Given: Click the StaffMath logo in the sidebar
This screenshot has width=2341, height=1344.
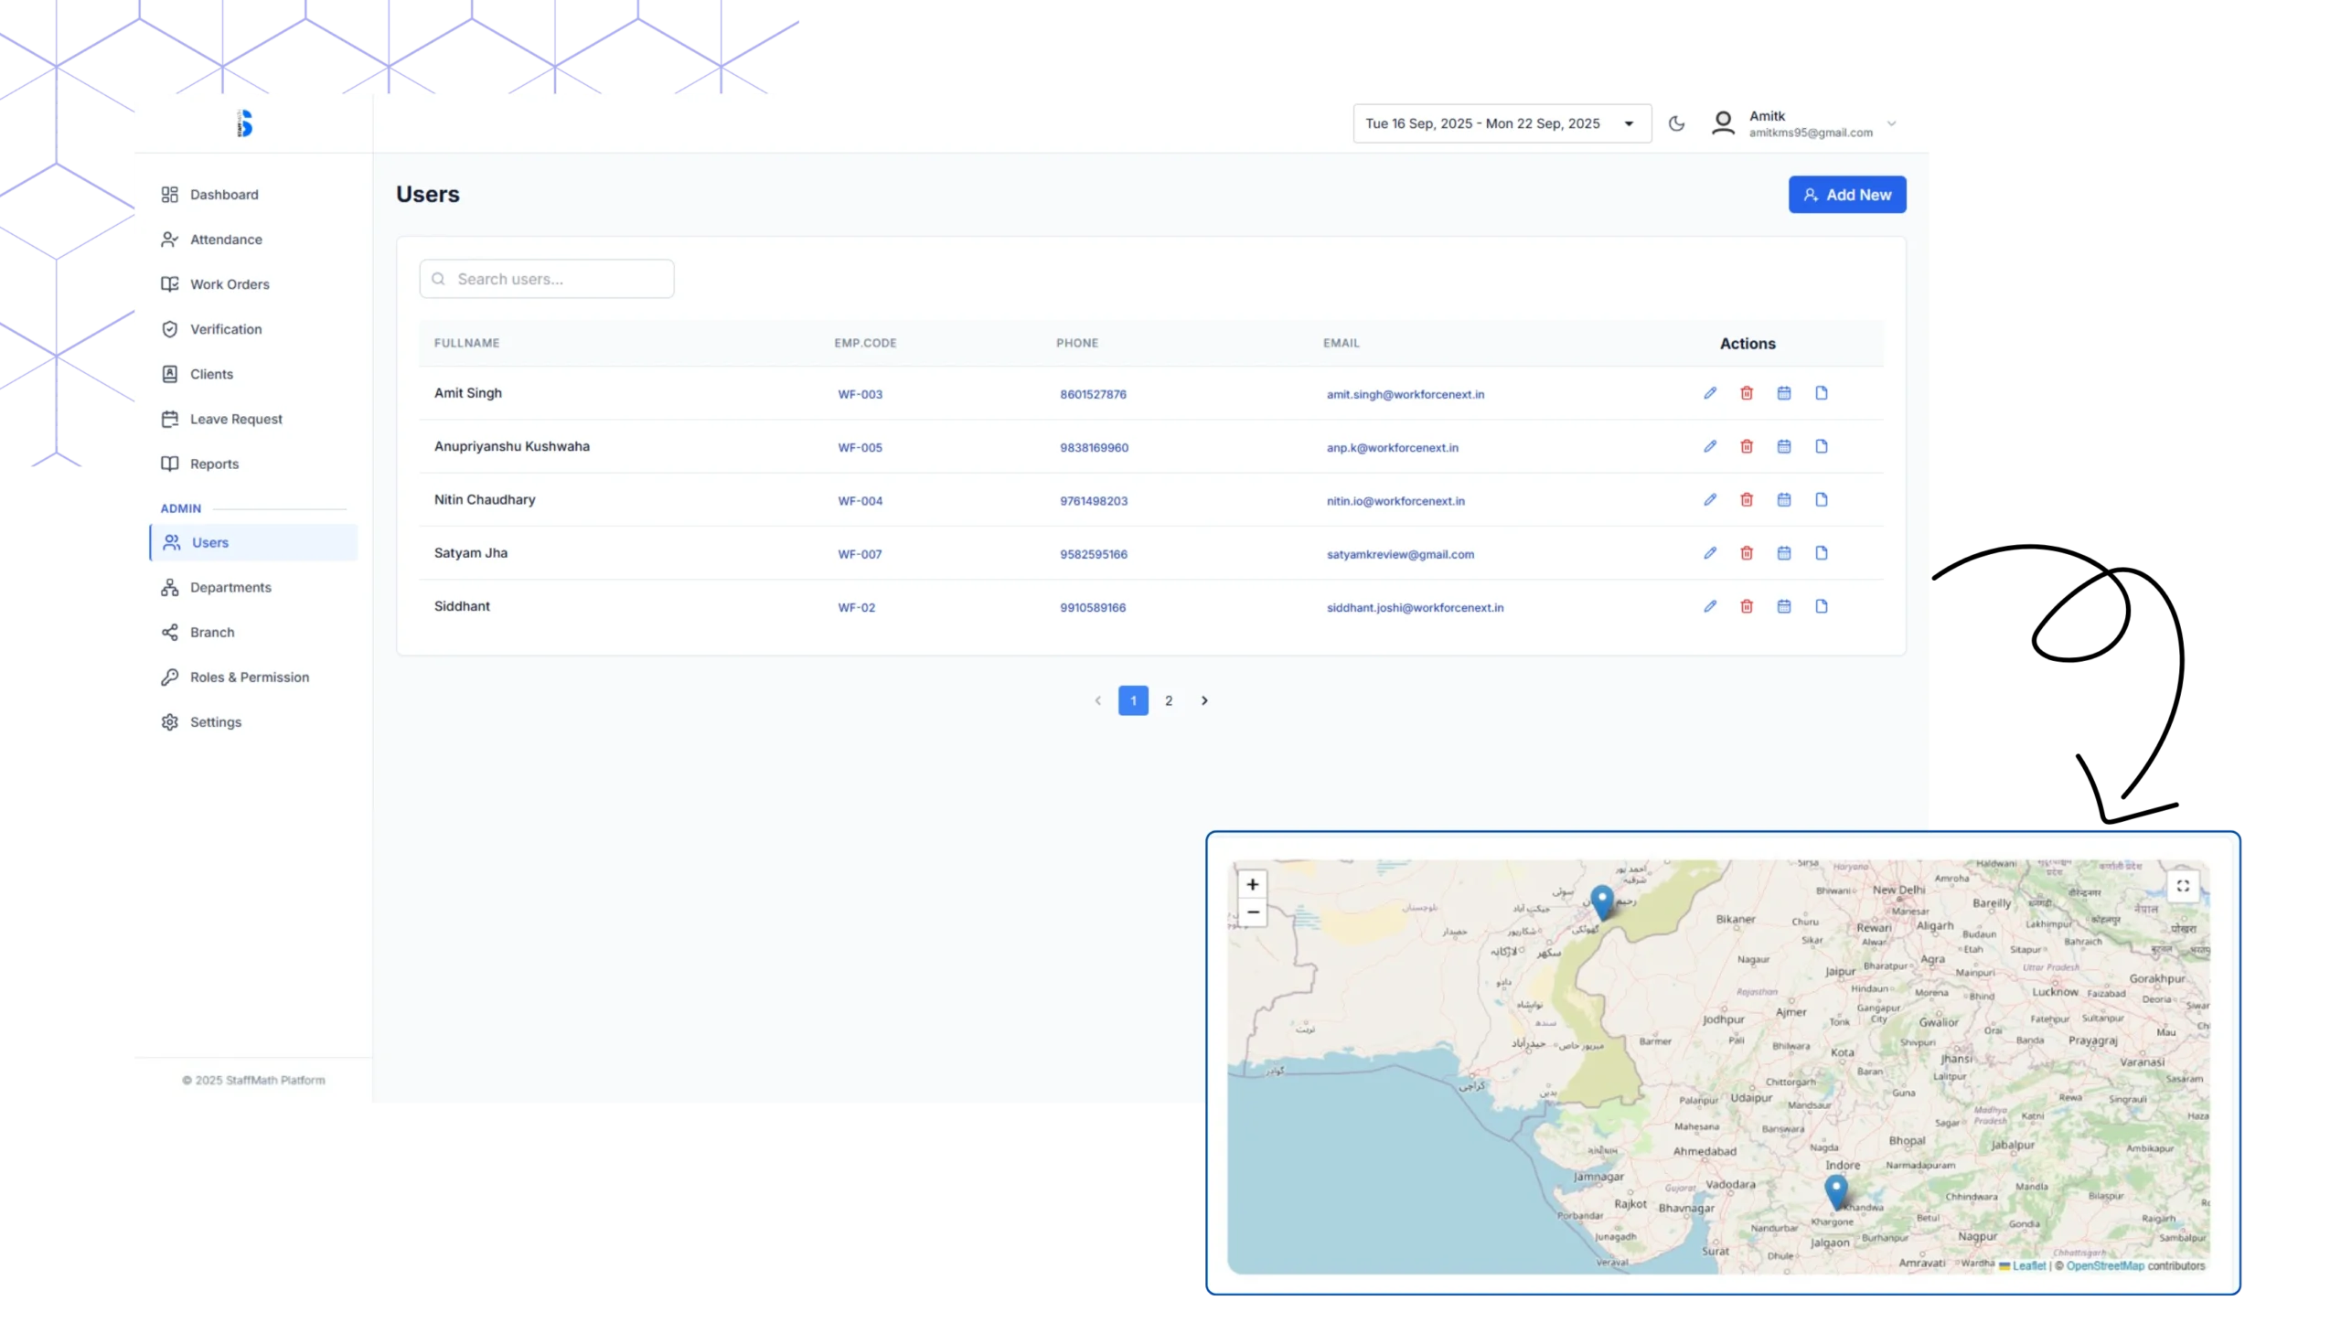Looking at the screenshot, I should click(x=245, y=123).
